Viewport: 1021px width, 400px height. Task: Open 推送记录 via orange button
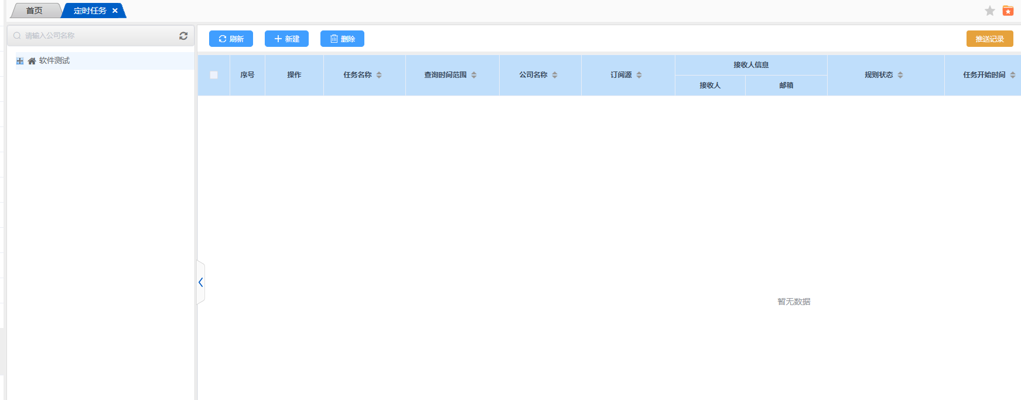(x=989, y=39)
